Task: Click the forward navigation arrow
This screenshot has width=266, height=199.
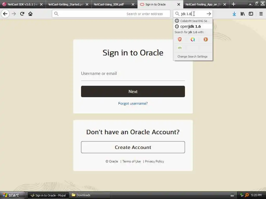Action: click(x=14, y=14)
